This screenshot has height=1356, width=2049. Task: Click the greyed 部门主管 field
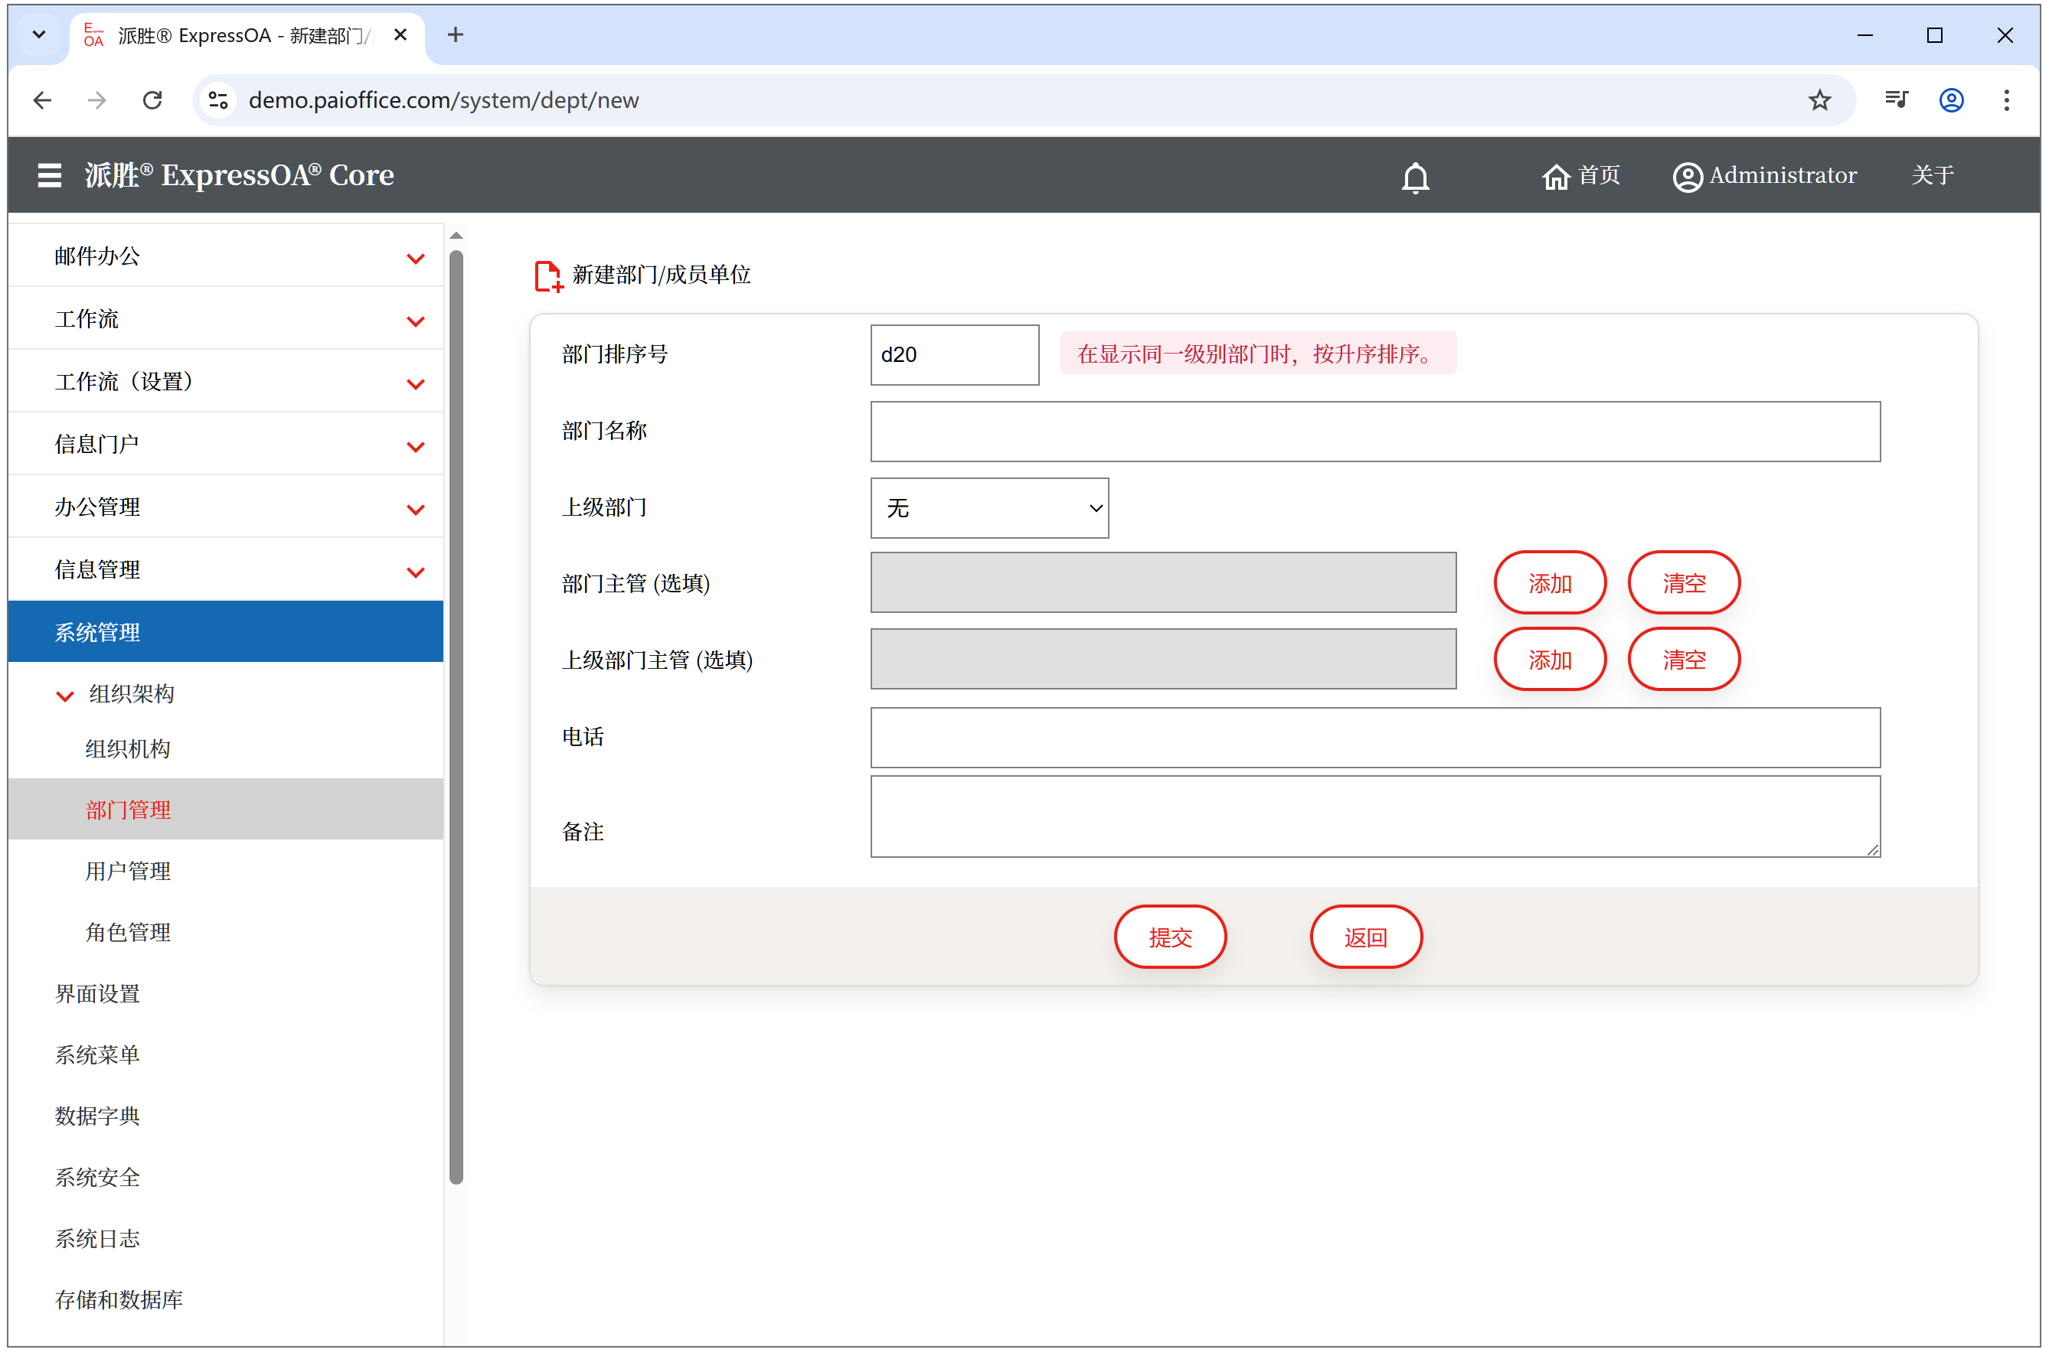[1163, 583]
